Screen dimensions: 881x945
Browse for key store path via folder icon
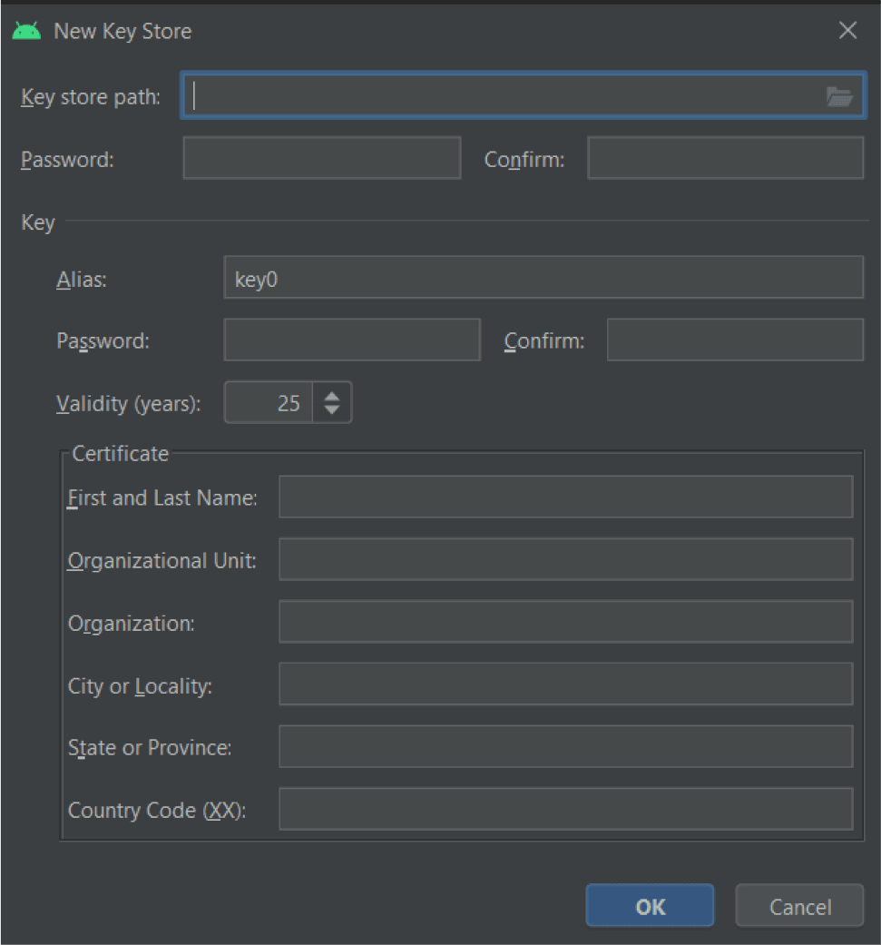(x=839, y=97)
